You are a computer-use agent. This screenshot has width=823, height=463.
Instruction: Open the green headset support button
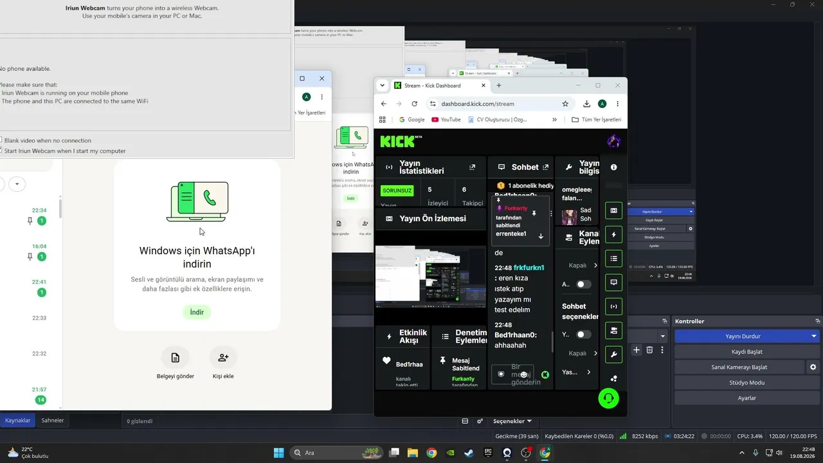[x=608, y=399]
